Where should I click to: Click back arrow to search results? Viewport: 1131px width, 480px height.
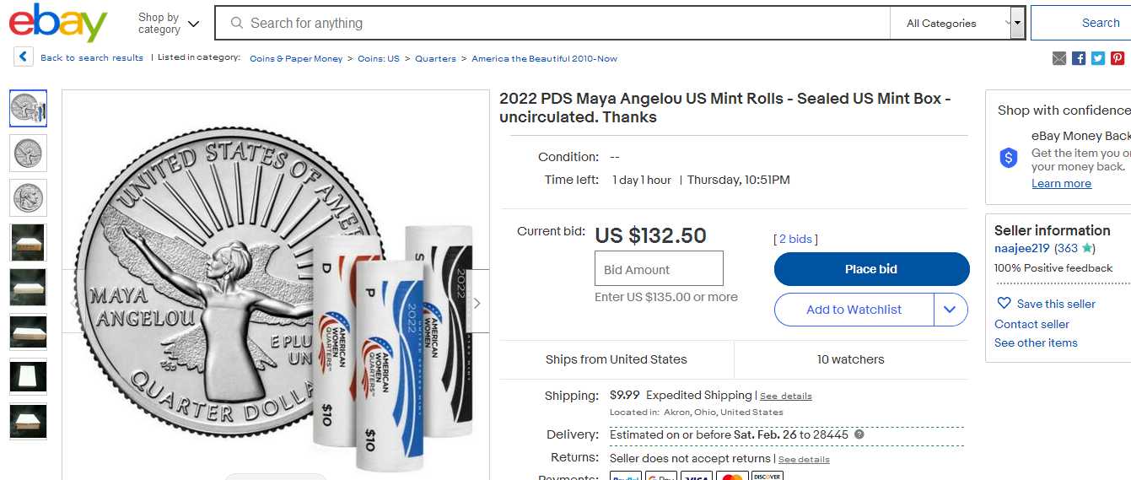[x=23, y=57]
